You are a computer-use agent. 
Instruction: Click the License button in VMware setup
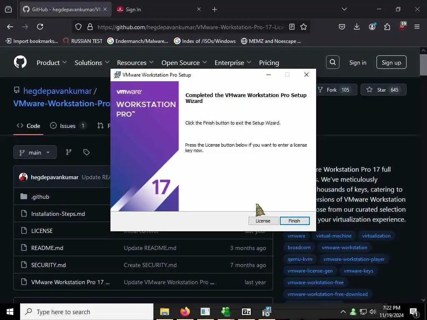click(263, 221)
